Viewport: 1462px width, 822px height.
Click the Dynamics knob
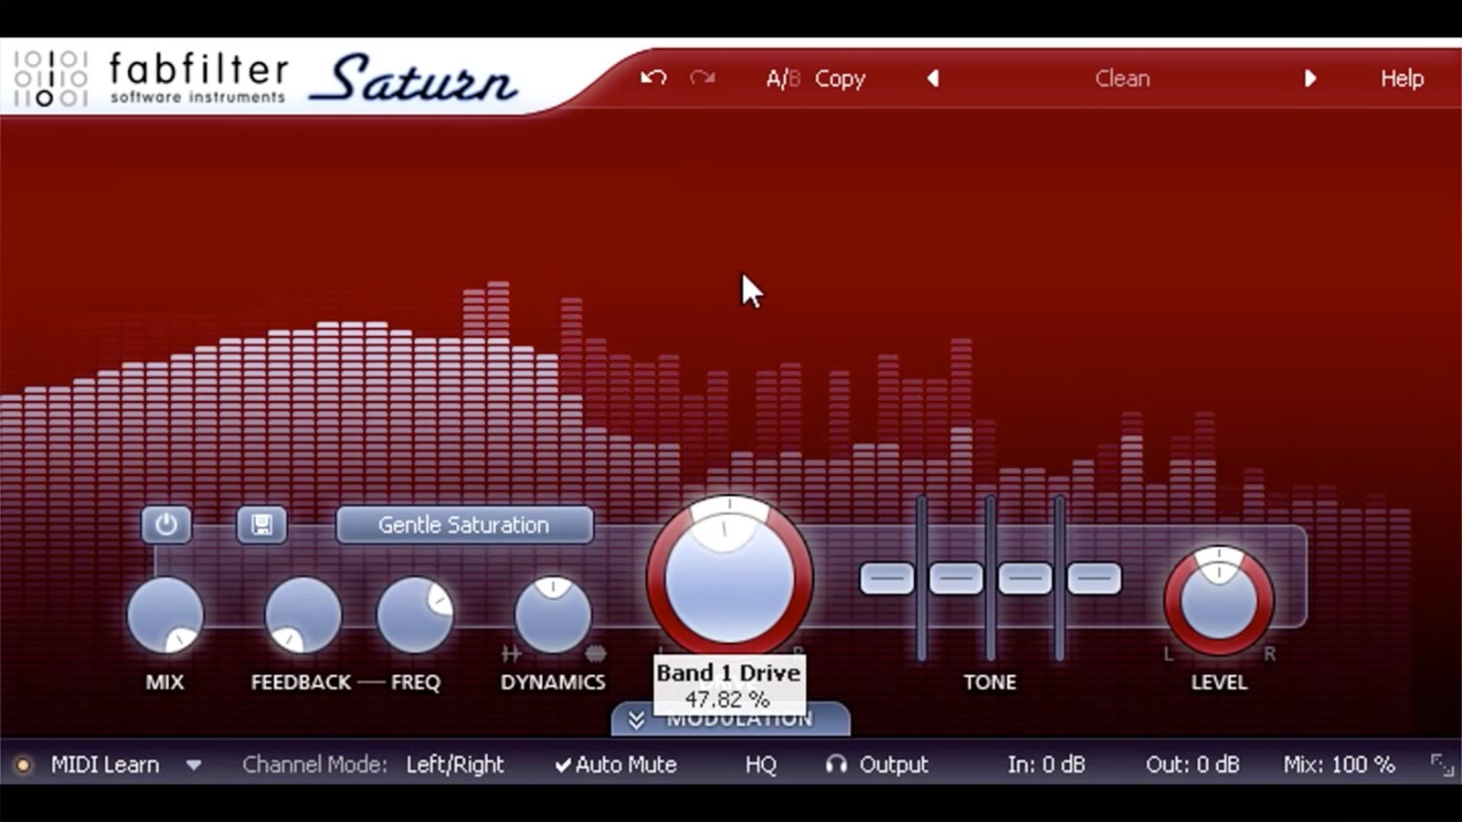[x=553, y=615]
